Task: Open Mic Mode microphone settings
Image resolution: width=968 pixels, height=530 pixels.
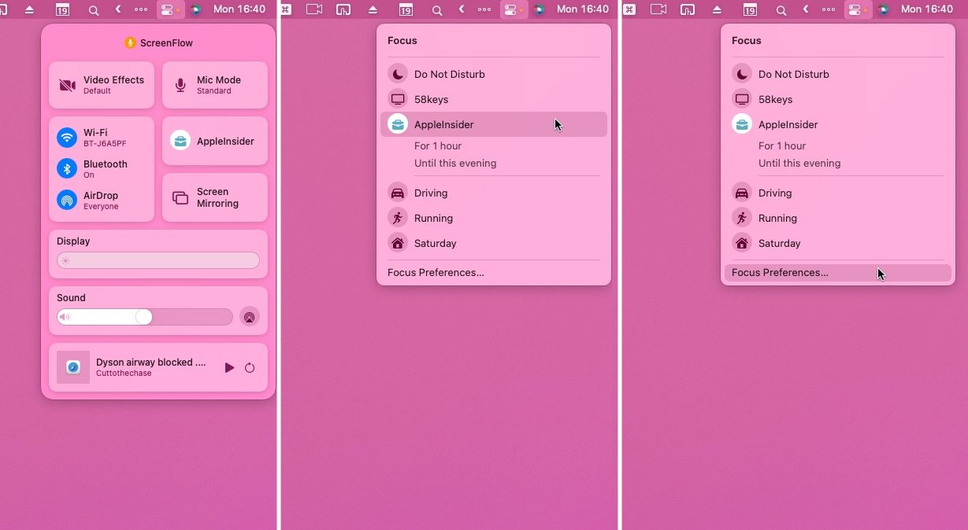Action: 214,85
